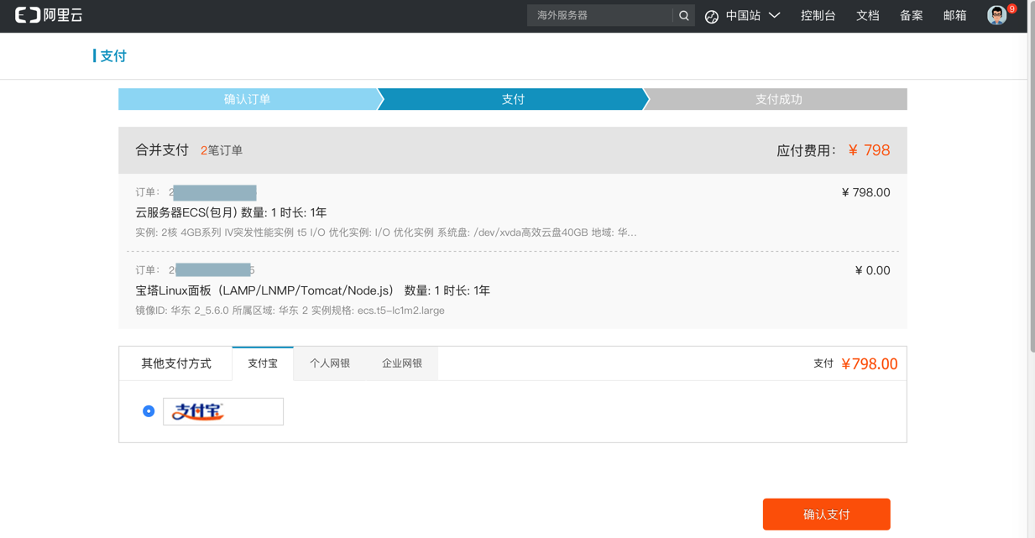Open 邮箱 in the top navigation
This screenshot has height=538, width=1035.
click(954, 15)
